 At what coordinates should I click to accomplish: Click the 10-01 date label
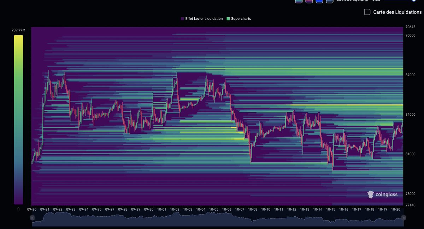tap(162, 209)
